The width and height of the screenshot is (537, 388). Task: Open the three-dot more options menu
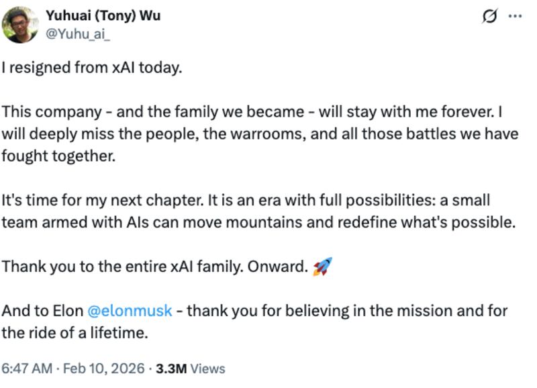click(x=515, y=18)
